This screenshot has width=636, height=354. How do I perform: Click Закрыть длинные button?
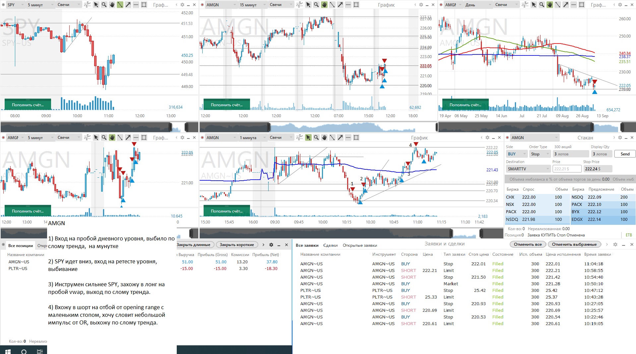[x=194, y=245]
